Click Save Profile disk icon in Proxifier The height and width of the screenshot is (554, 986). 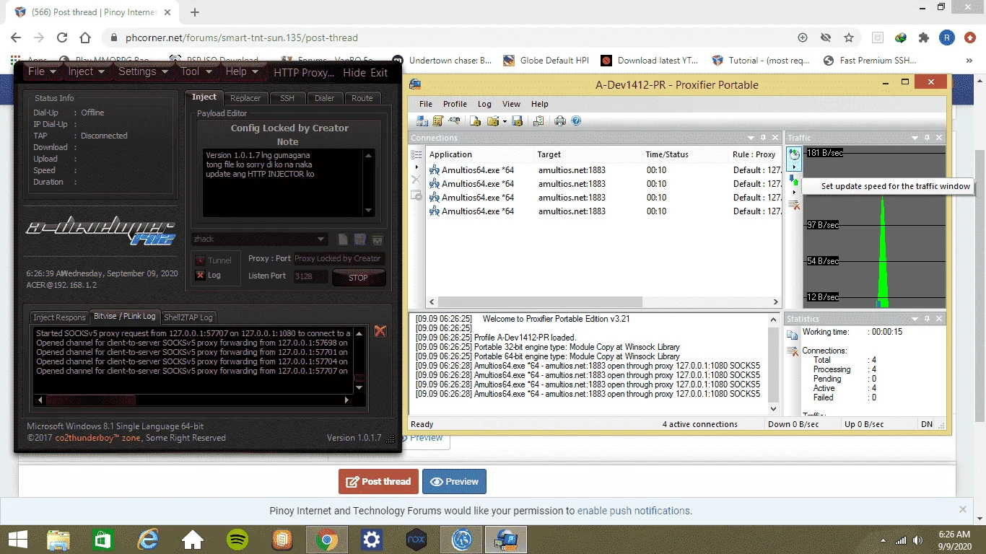point(517,121)
